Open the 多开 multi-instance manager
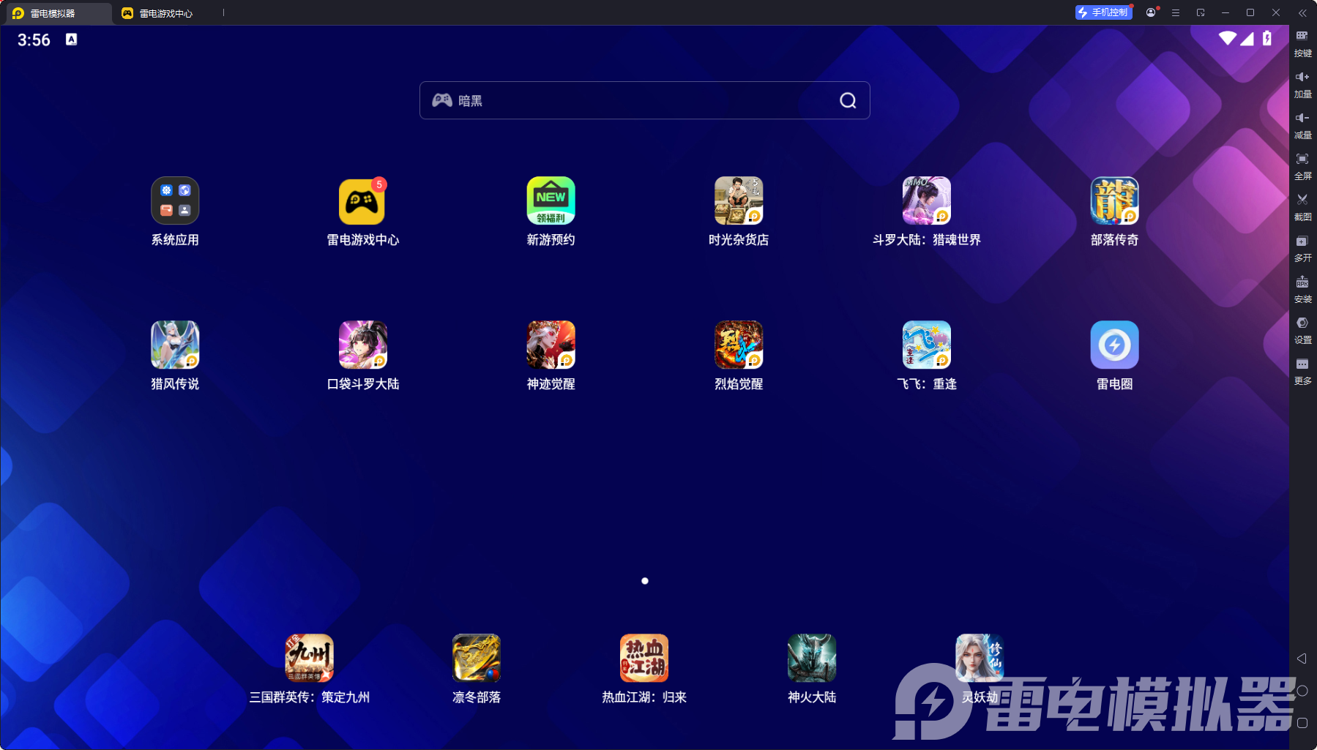This screenshot has height=750, width=1317. (x=1302, y=248)
